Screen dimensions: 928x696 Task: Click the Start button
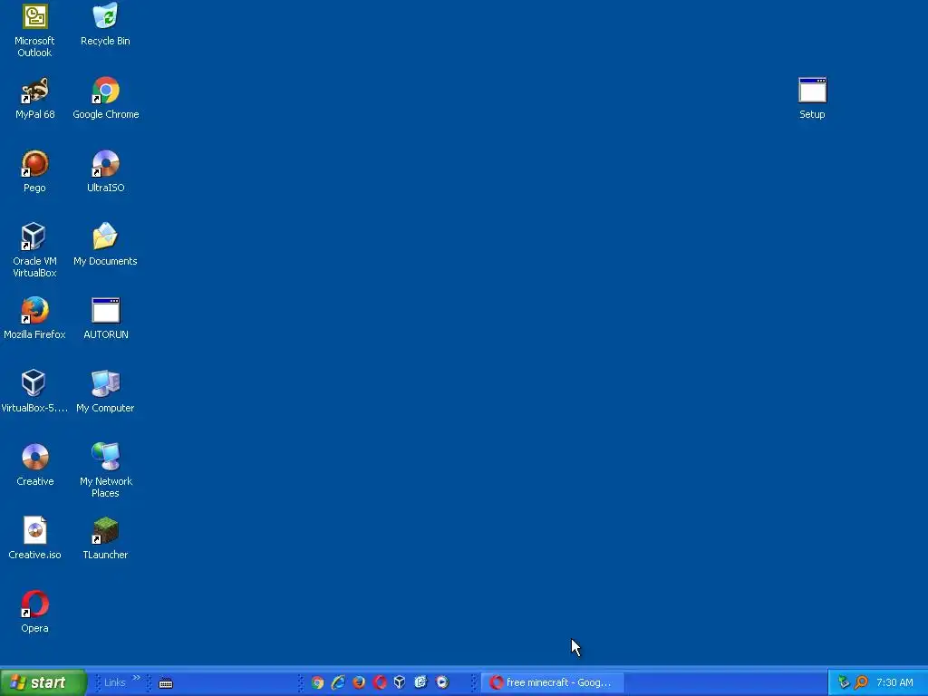[43, 682]
